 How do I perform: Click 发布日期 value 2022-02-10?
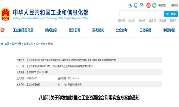tap(73, 78)
